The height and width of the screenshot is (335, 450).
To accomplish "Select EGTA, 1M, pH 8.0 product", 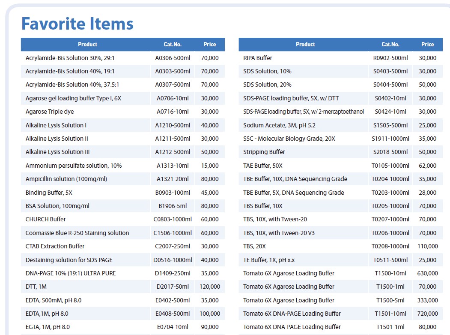I will 48,327.
